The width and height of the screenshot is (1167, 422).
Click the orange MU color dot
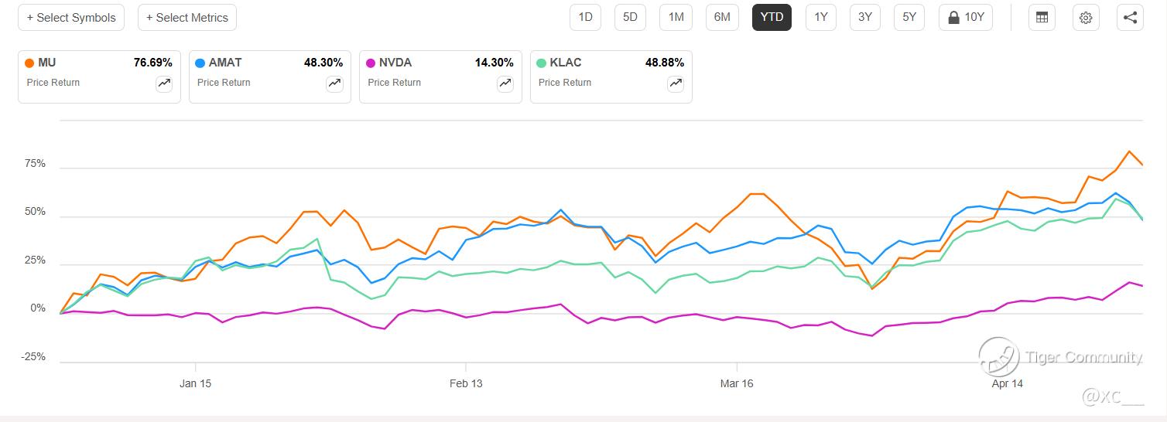pos(29,63)
